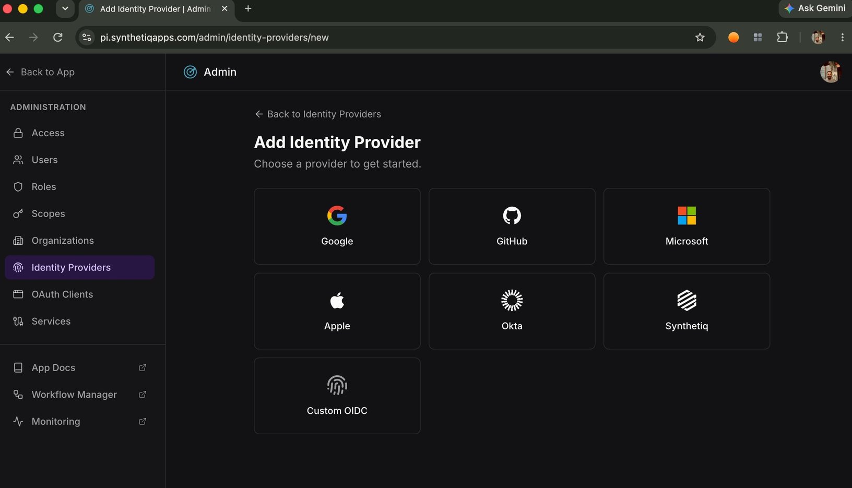Click the external-link icon beside Workflow Manager

pos(143,395)
